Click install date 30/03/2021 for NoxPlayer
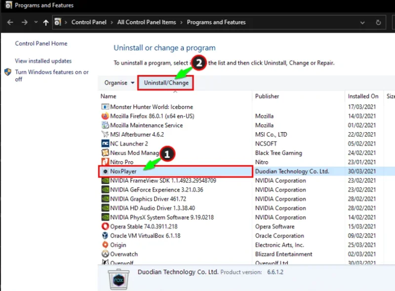This screenshot has width=395, height=291. coord(362,171)
